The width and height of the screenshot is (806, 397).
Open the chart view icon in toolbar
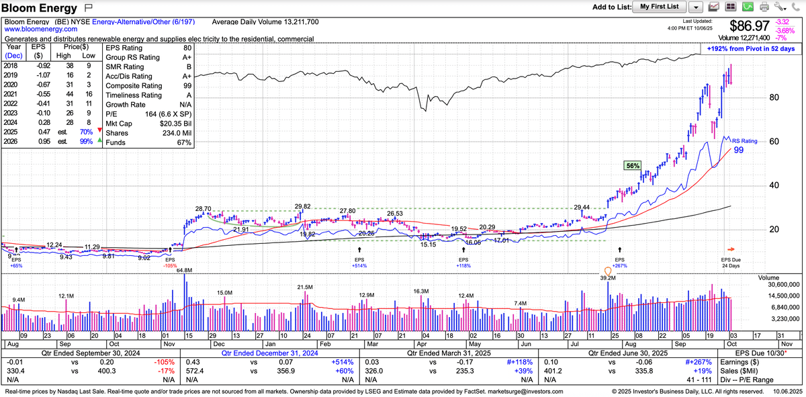(x=714, y=7)
